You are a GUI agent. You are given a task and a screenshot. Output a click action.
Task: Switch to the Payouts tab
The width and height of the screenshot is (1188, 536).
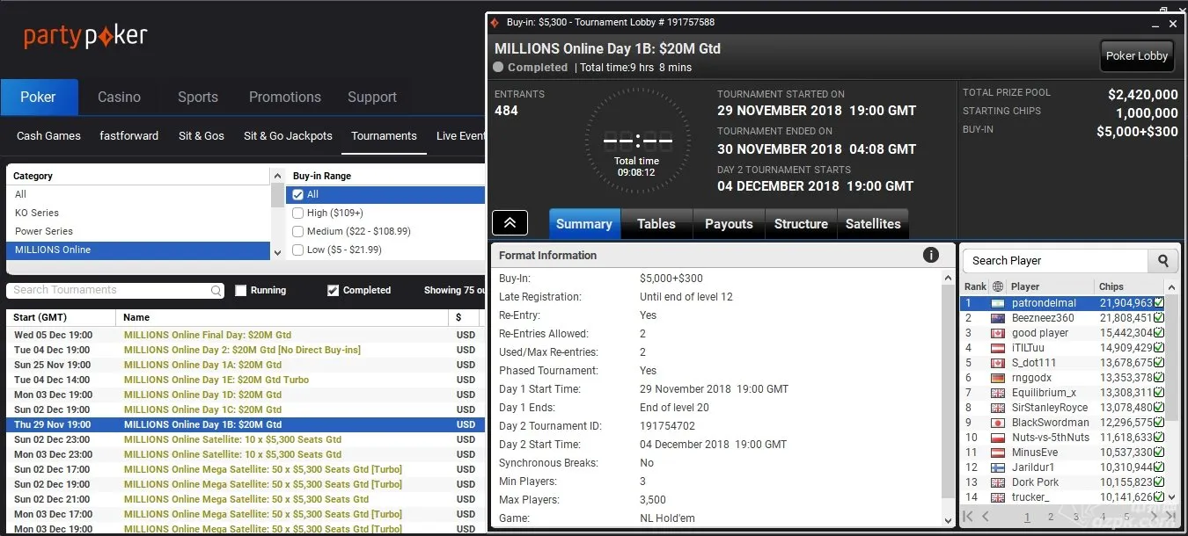729,224
